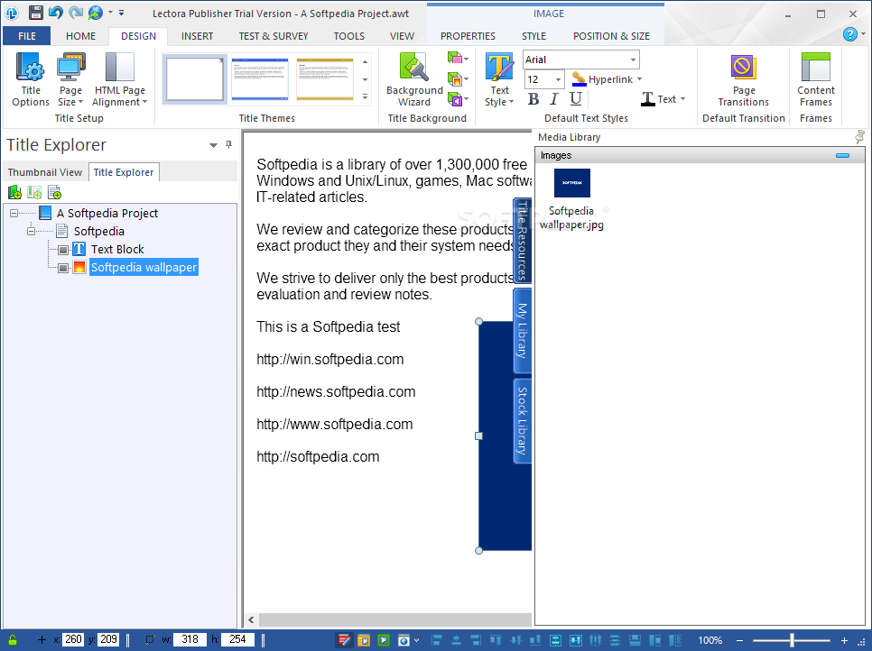Open the Stock Library side tab

click(x=522, y=421)
